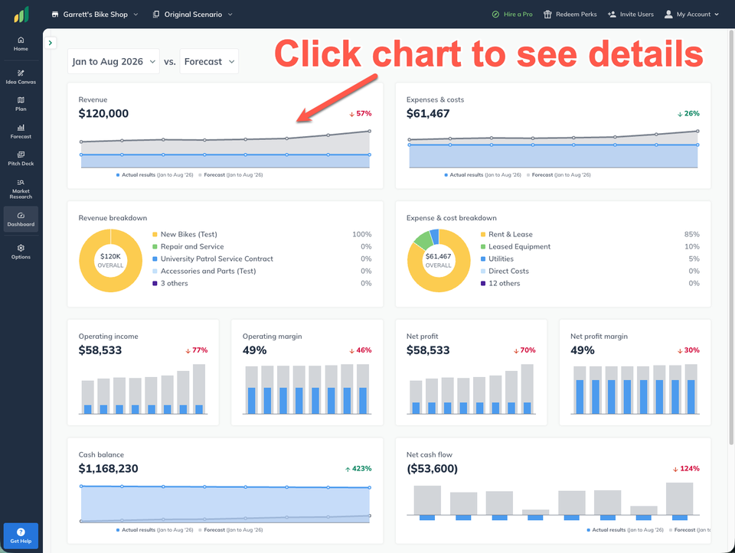Open the My Account menu
This screenshot has width=735, height=553.
pyautogui.click(x=691, y=15)
